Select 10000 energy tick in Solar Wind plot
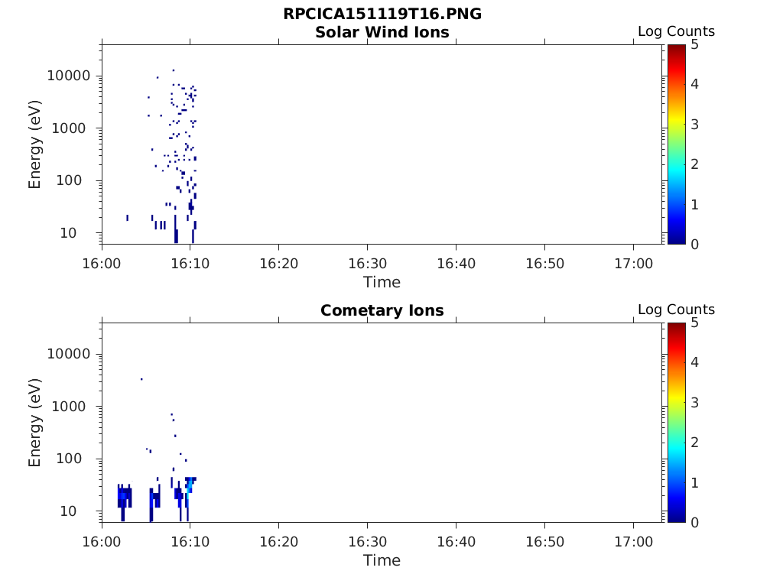Screen dimensions: 783x587 point(68,76)
